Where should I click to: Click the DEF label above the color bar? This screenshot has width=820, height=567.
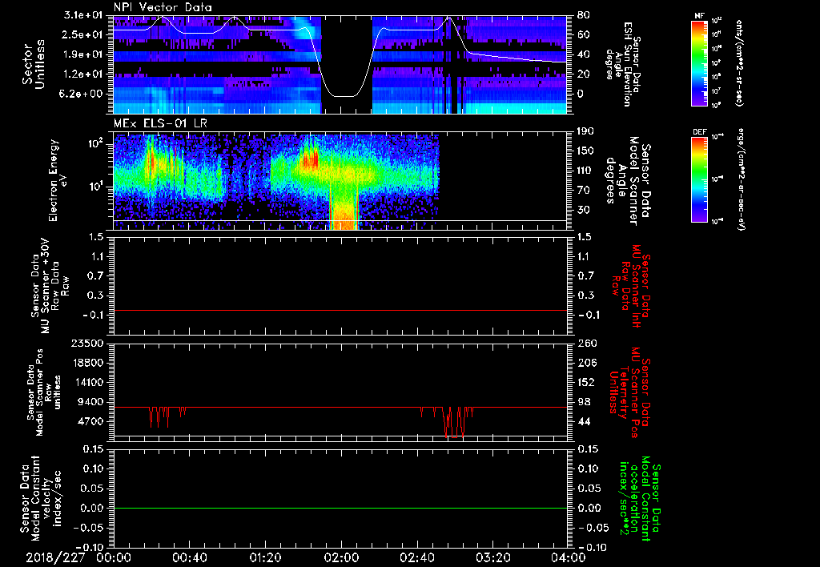tap(700, 132)
